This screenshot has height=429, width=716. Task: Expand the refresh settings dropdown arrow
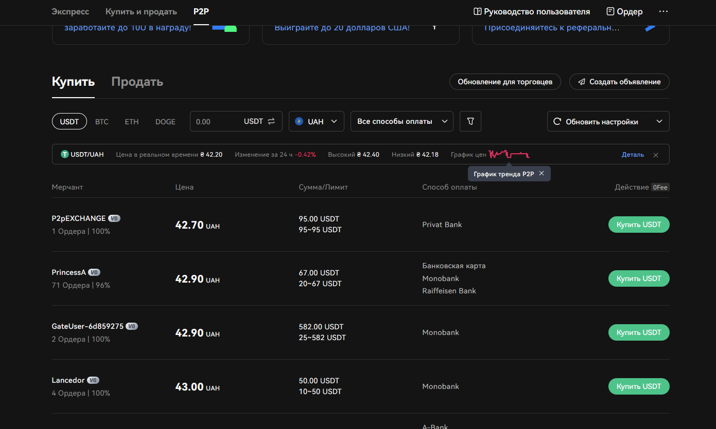(659, 122)
